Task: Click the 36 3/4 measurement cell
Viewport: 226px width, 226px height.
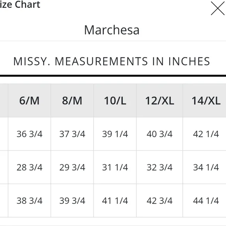Action: coord(29,134)
